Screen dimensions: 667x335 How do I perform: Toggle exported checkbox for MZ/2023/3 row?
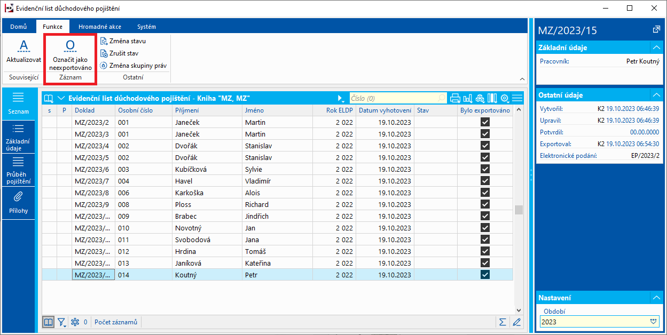(x=485, y=134)
